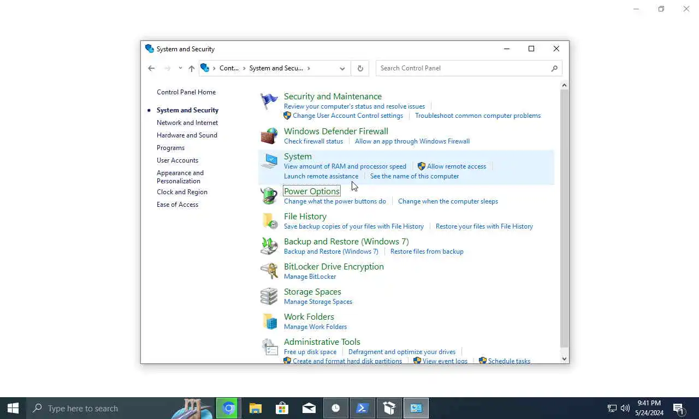Select Appearance and Personalization category
Image resolution: width=699 pixels, height=419 pixels.
point(180,177)
